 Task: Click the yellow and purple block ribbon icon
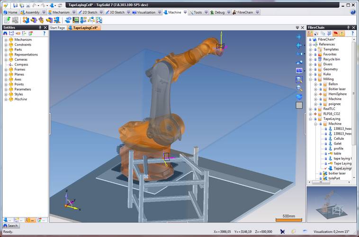click(x=34, y=20)
